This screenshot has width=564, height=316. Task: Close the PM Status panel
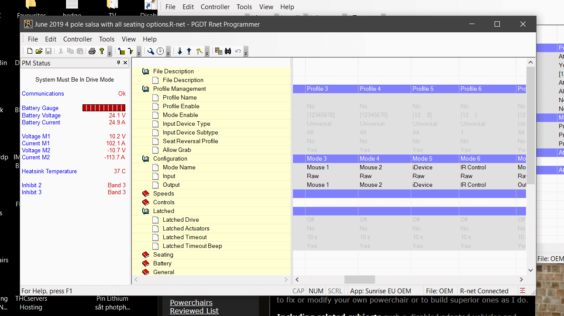125,63
